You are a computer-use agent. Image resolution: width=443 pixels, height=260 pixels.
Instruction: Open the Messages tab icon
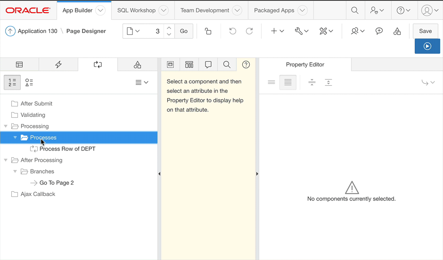click(x=208, y=65)
